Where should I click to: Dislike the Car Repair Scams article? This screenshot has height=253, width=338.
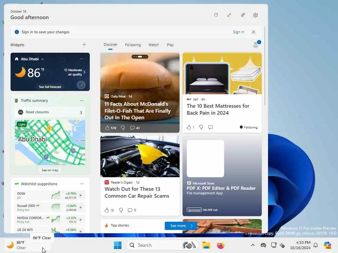click(121, 210)
